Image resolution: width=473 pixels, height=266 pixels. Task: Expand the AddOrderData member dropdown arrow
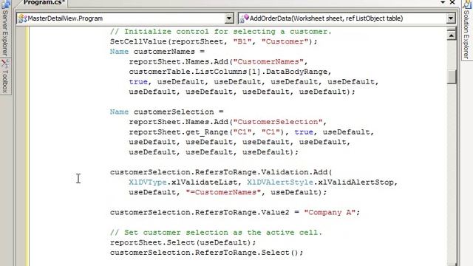[451, 18]
